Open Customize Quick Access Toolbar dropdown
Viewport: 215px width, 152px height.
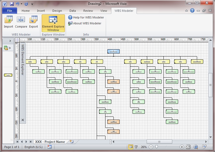[x=32, y=4]
